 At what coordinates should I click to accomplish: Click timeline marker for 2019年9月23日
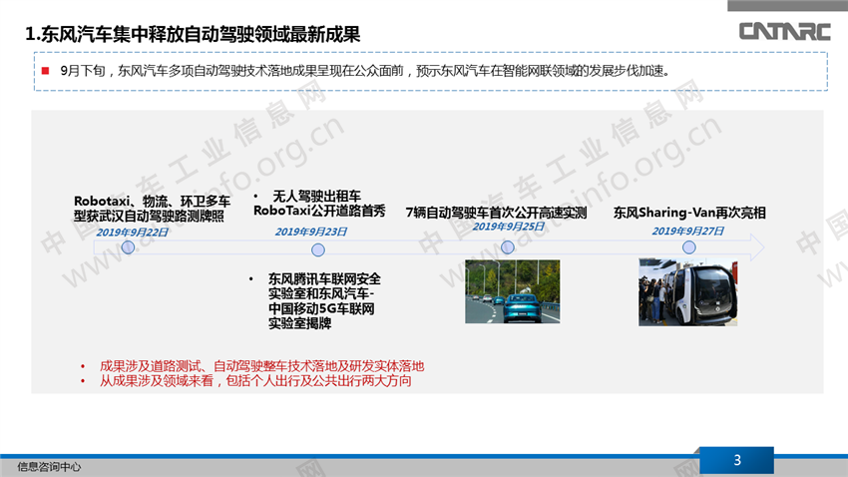pyautogui.click(x=318, y=249)
